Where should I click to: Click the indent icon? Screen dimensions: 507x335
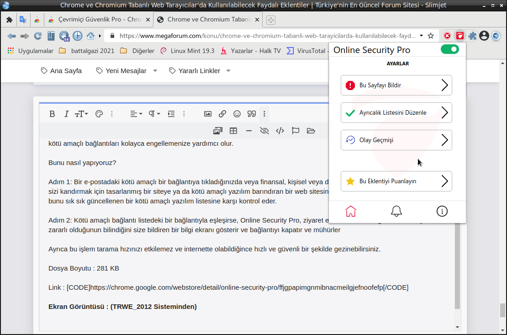pos(171,114)
